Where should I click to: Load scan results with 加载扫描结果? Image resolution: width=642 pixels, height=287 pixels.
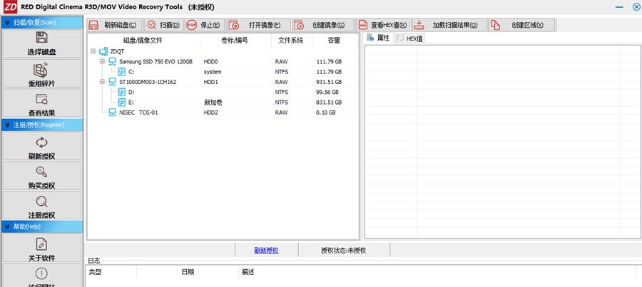(449, 25)
